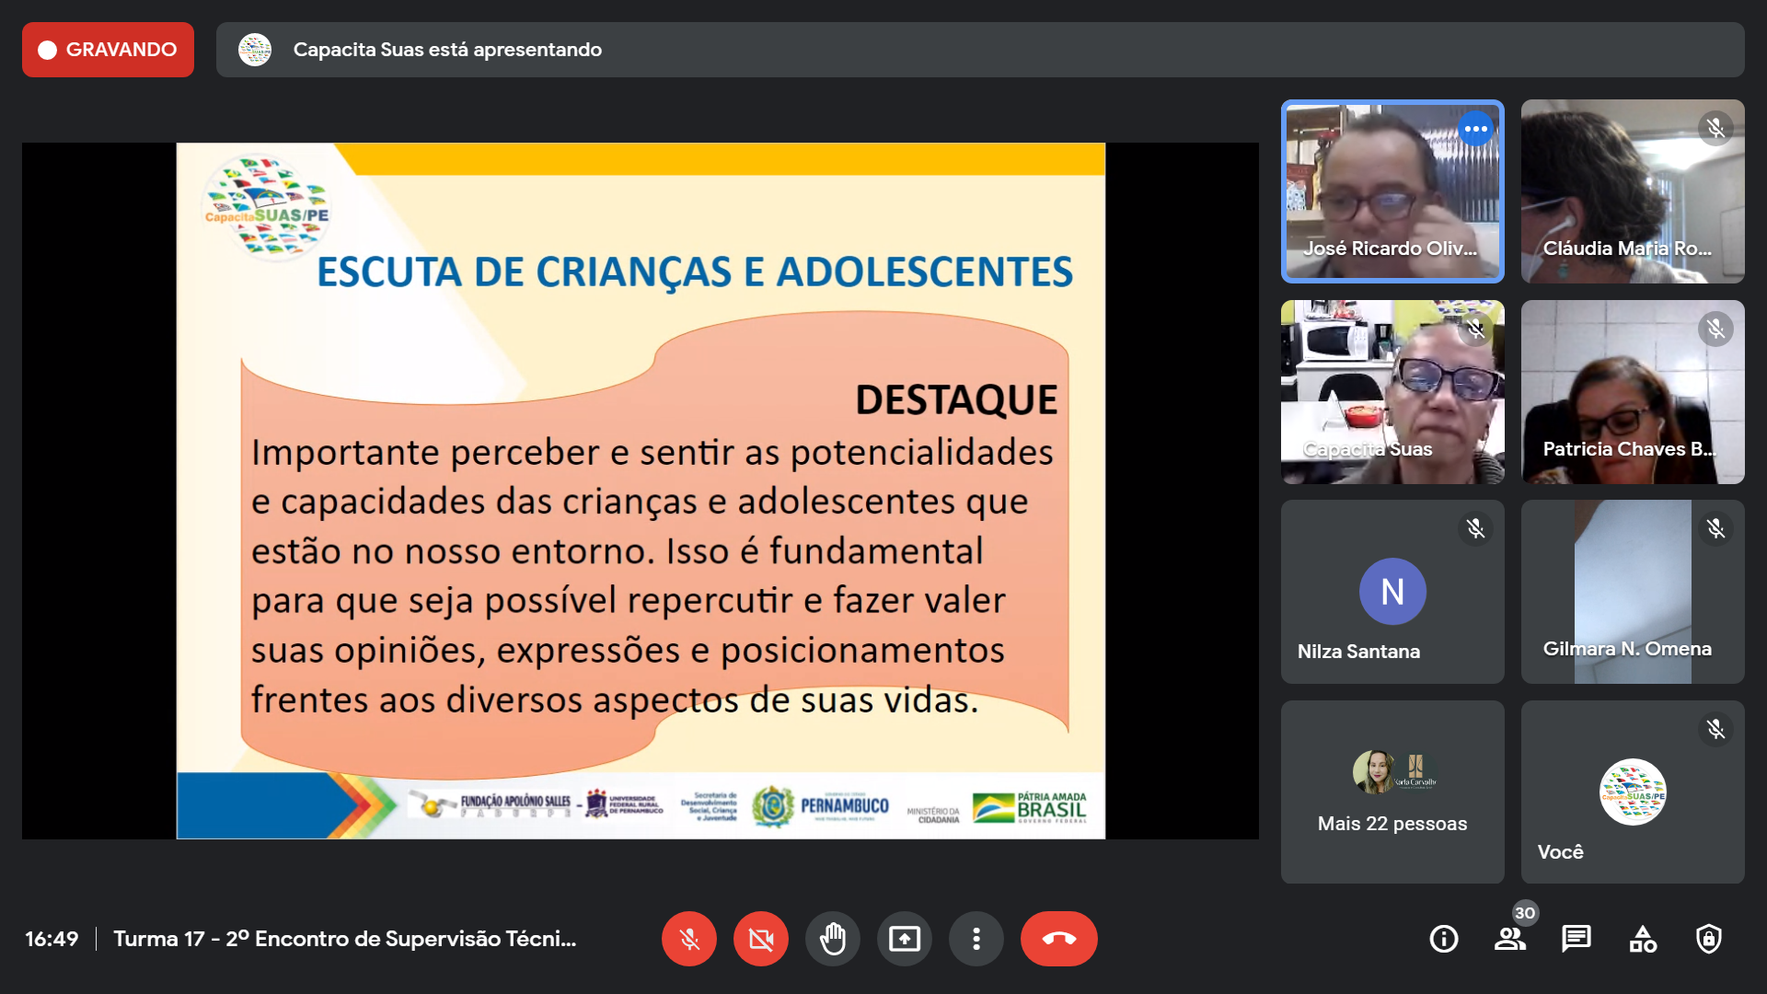Toggle the camera off button
Image resolution: width=1767 pixels, height=994 pixels.
click(x=760, y=939)
